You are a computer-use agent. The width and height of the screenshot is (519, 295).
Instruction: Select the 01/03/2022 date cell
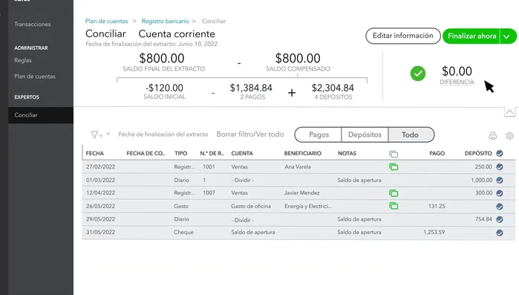tap(101, 180)
